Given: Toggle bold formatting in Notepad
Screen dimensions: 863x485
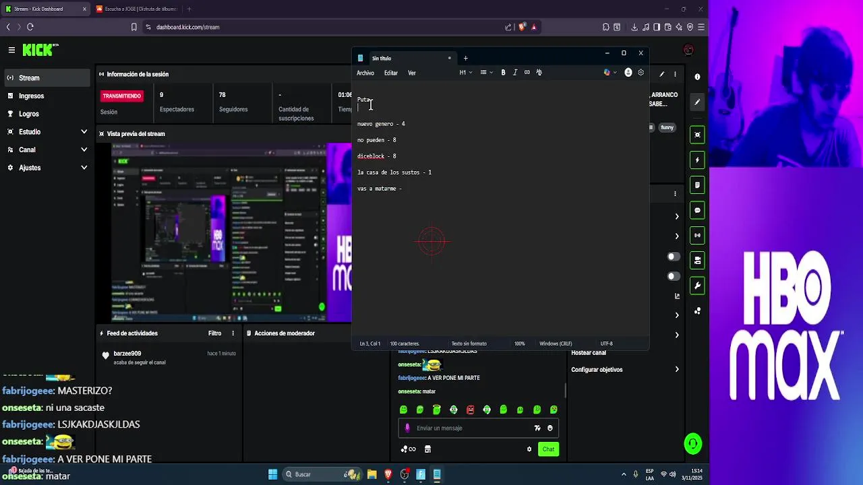Looking at the screenshot, I should [x=503, y=73].
